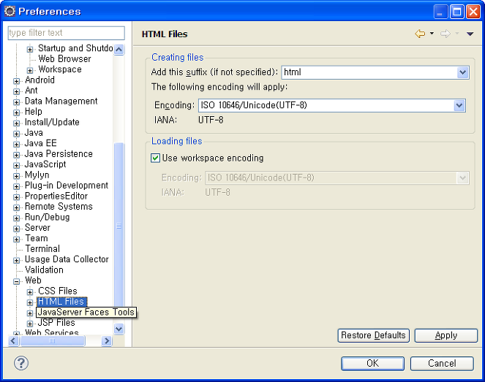The image size is (485, 382).
Task: Close the Preferences window
Action: (x=473, y=12)
